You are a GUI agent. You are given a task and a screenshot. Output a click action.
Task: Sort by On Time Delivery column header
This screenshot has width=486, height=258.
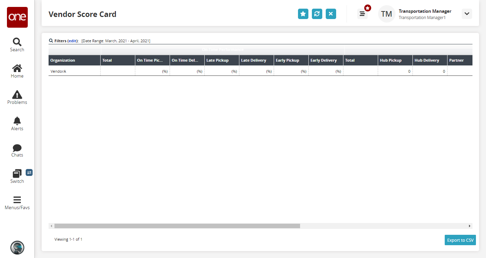[187, 60]
